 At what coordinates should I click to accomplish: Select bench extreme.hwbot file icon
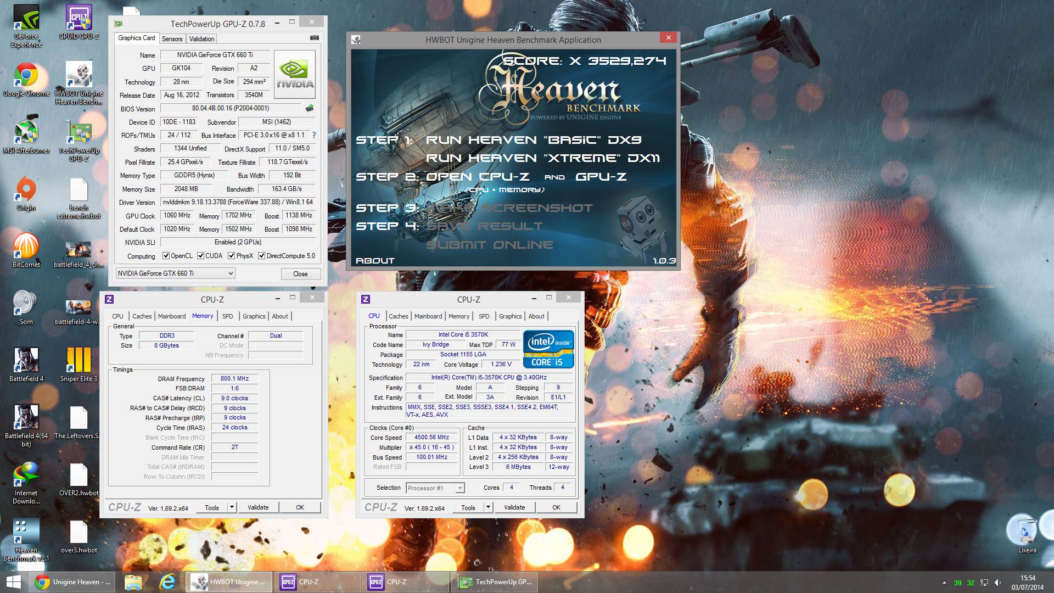pos(79,198)
